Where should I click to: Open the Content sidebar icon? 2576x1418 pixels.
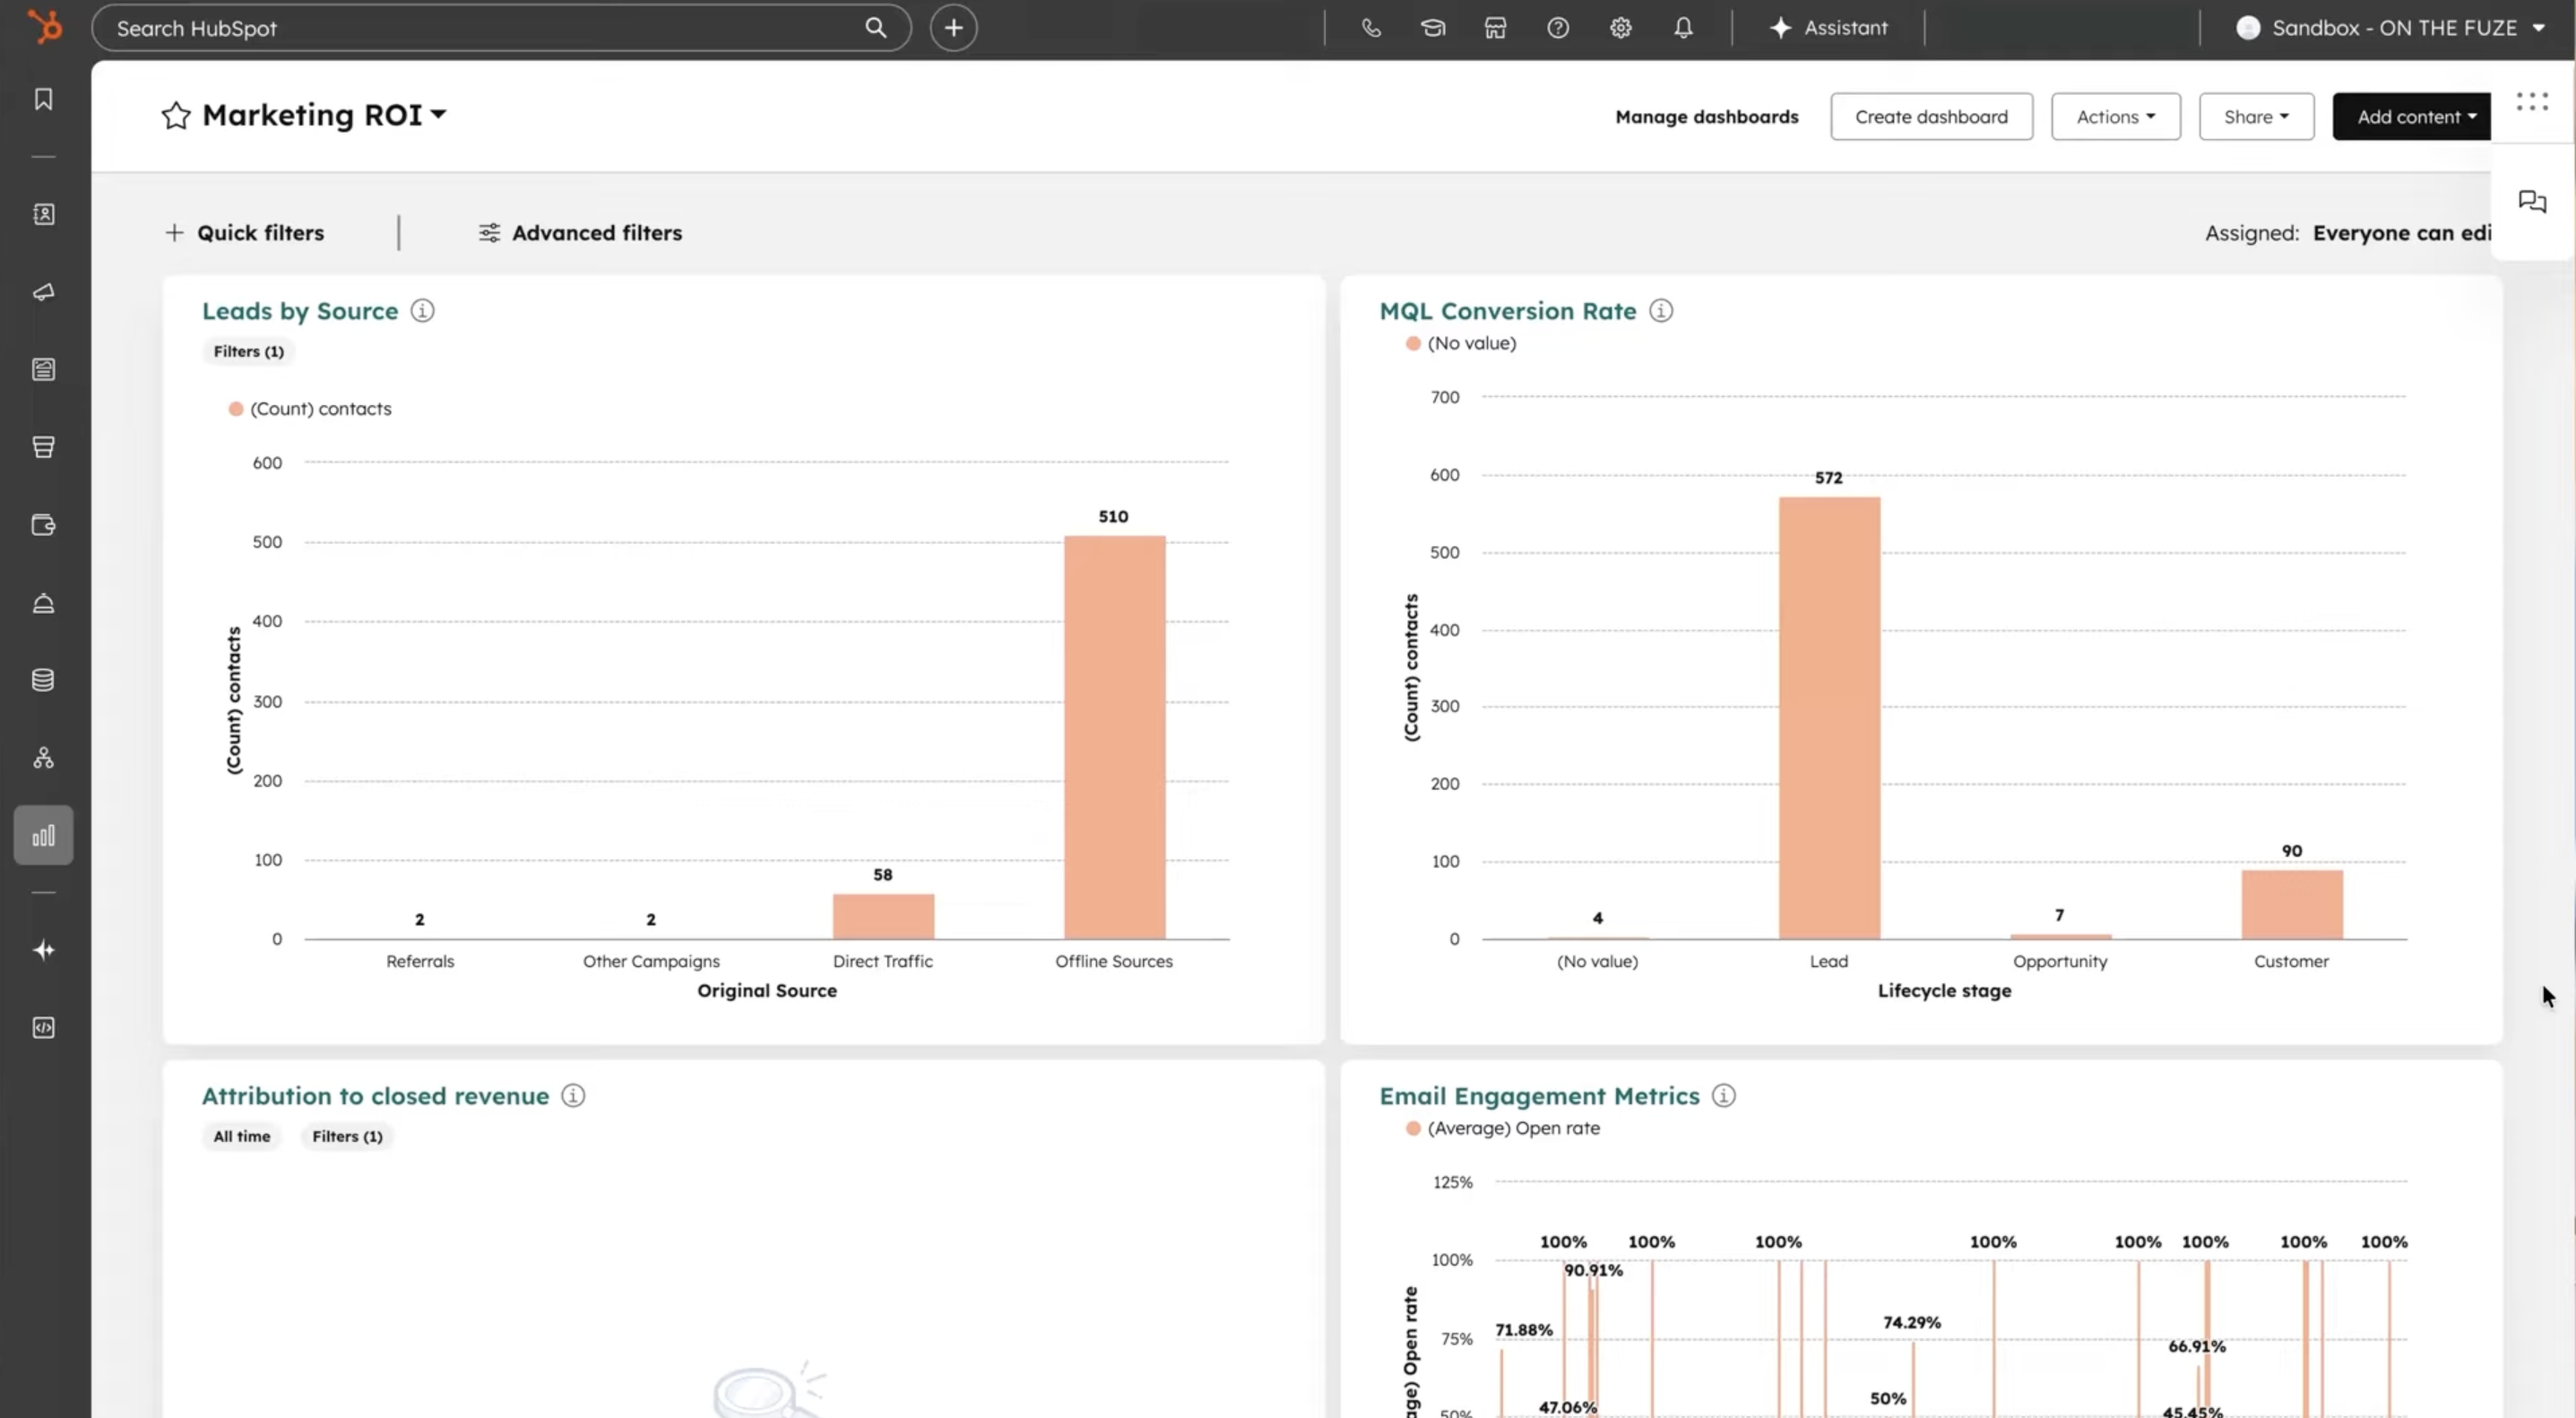[43, 369]
